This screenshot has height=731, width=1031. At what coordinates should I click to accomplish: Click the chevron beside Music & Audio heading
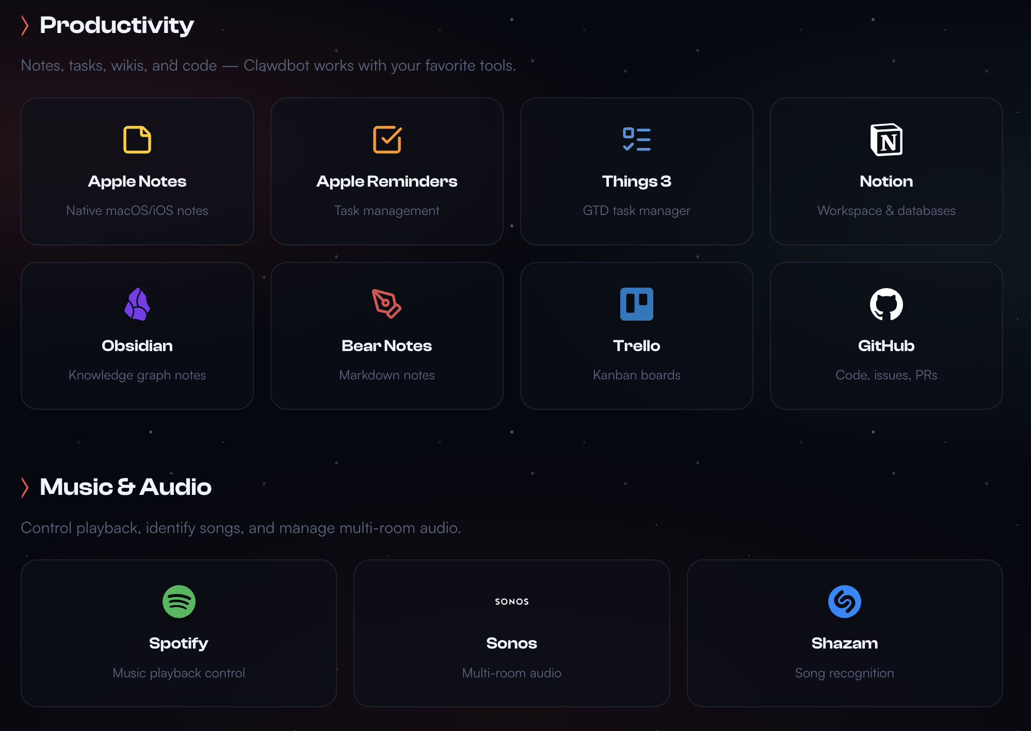click(x=25, y=487)
